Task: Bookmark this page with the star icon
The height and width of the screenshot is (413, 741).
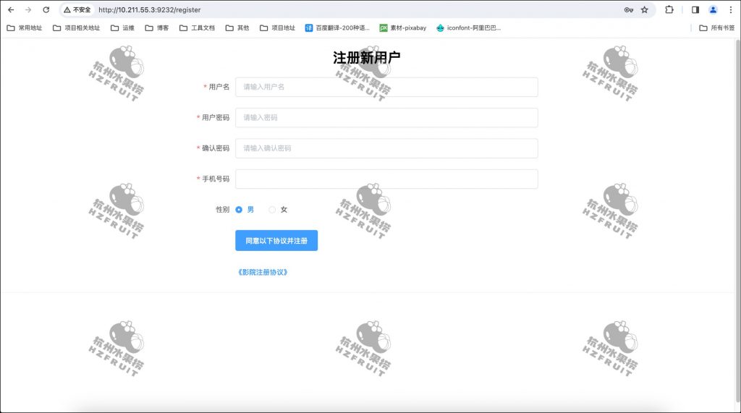Action: [x=645, y=9]
